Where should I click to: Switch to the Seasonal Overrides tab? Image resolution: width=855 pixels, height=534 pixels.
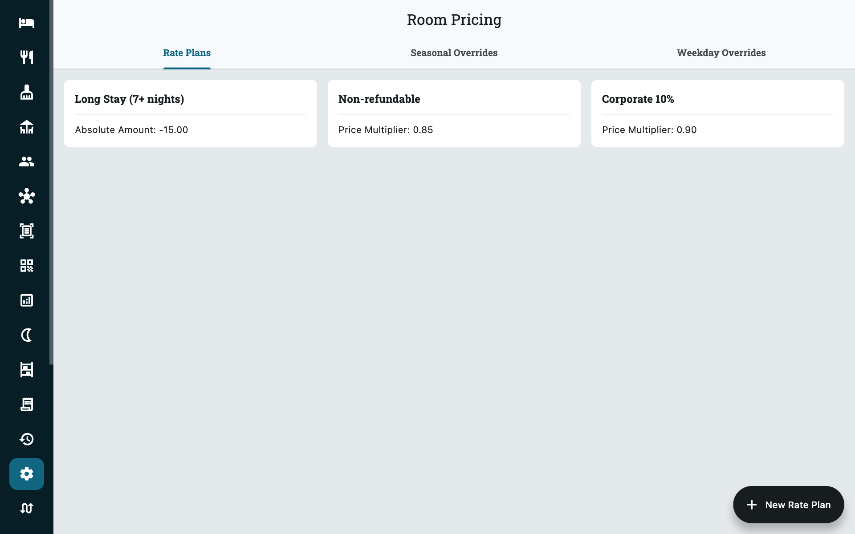coord(454,53)
